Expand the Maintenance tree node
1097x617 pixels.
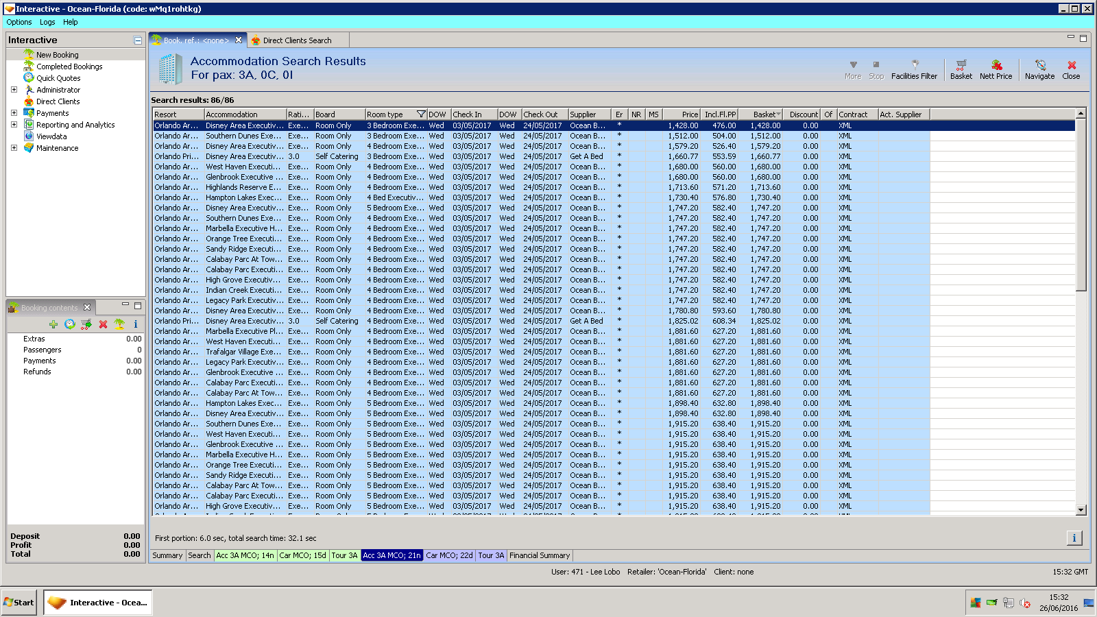coord(14,148)
